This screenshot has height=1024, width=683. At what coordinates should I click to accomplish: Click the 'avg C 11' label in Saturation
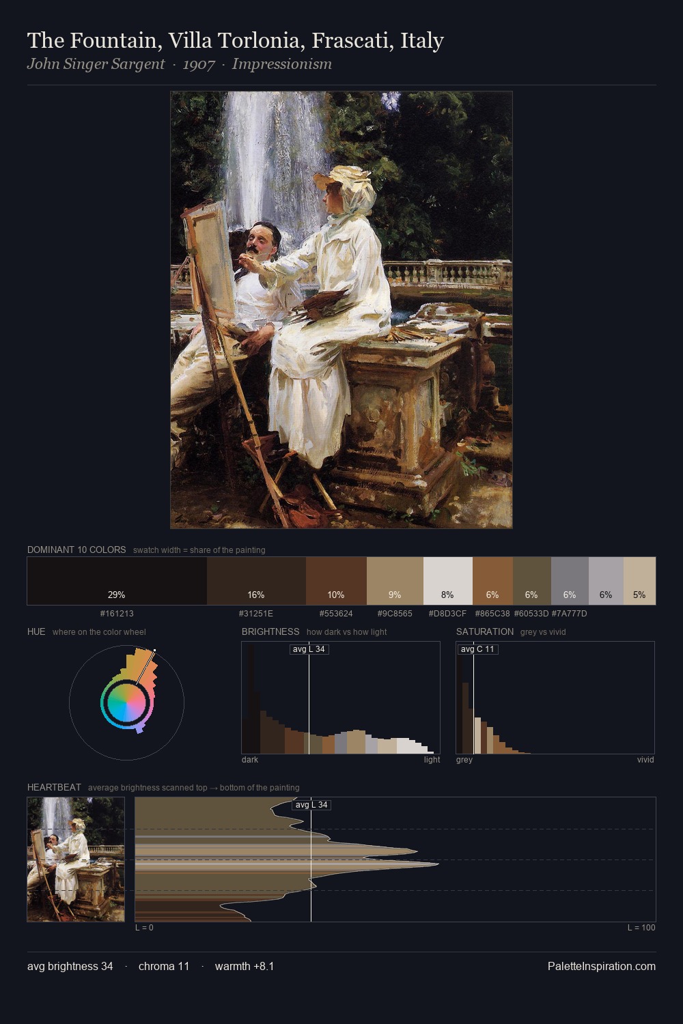[x=477, y=649]
